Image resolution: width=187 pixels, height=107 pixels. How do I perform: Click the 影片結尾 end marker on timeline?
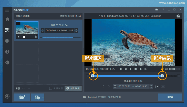162,76
